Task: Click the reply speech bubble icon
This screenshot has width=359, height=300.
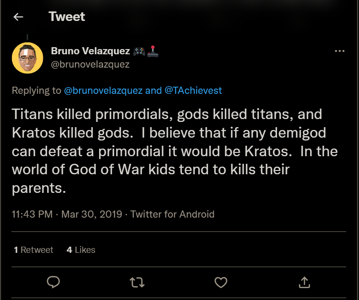Action: point(53,282)
